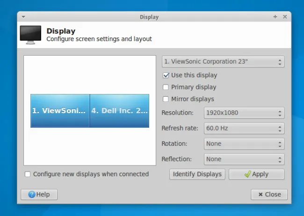The height and width of the screenshot is (216, 304).
Task: Click the monitor icon in the header
Action: coord(31,35)
